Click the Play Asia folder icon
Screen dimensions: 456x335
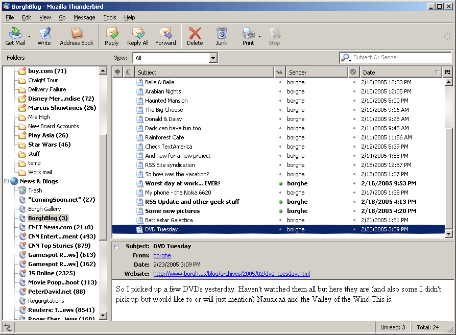tap(22, 135)
